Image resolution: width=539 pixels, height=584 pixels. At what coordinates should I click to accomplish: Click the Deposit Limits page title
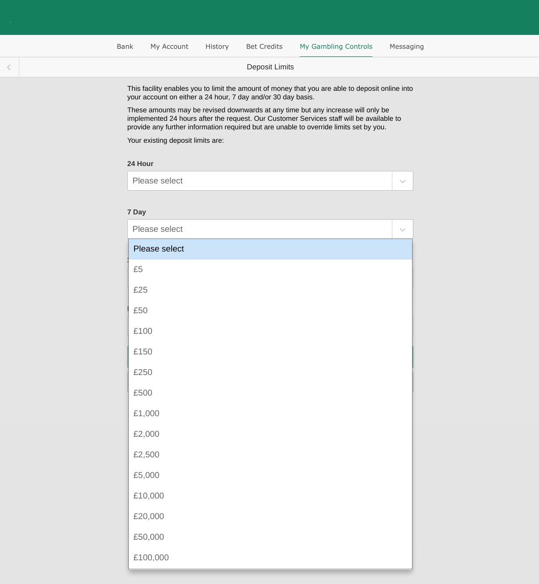tap(270, 67)
